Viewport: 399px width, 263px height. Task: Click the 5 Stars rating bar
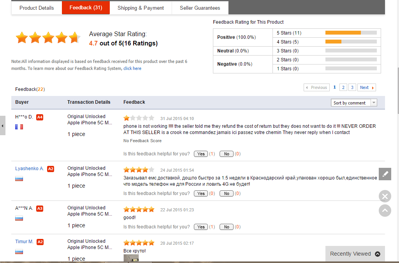pos(351,33)
